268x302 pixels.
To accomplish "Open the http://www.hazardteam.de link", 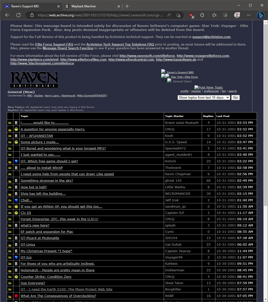I will point(176,60).
